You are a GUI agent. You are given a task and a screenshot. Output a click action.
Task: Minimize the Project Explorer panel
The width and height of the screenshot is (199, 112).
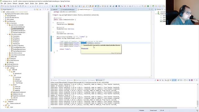pos(45,9)
